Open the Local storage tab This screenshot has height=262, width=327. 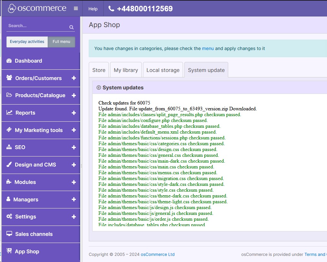coord(163,70)
